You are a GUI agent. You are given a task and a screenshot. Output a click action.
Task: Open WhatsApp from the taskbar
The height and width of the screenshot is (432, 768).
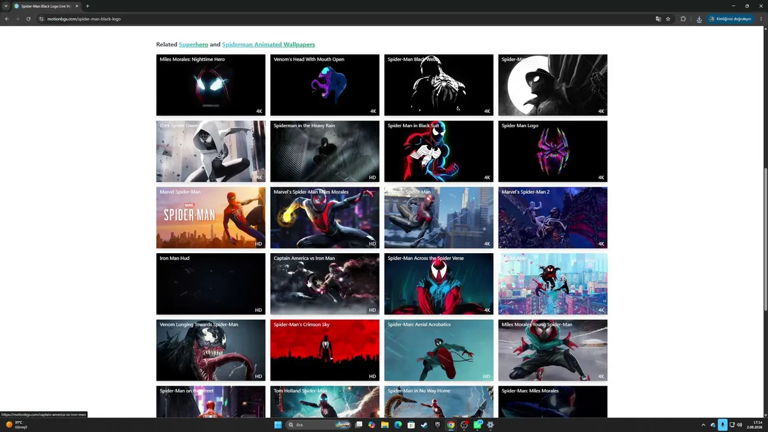(x=478, y=425)
